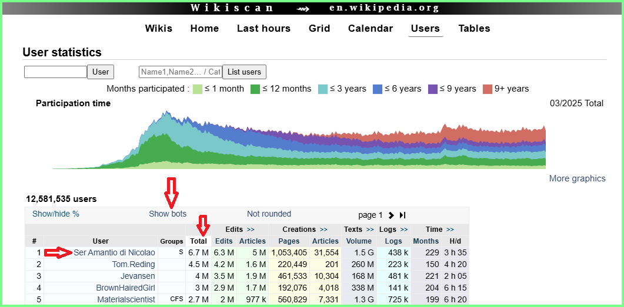Click the Wikiscan en.wikipedia.org banner title

click(x=315, y=8)
